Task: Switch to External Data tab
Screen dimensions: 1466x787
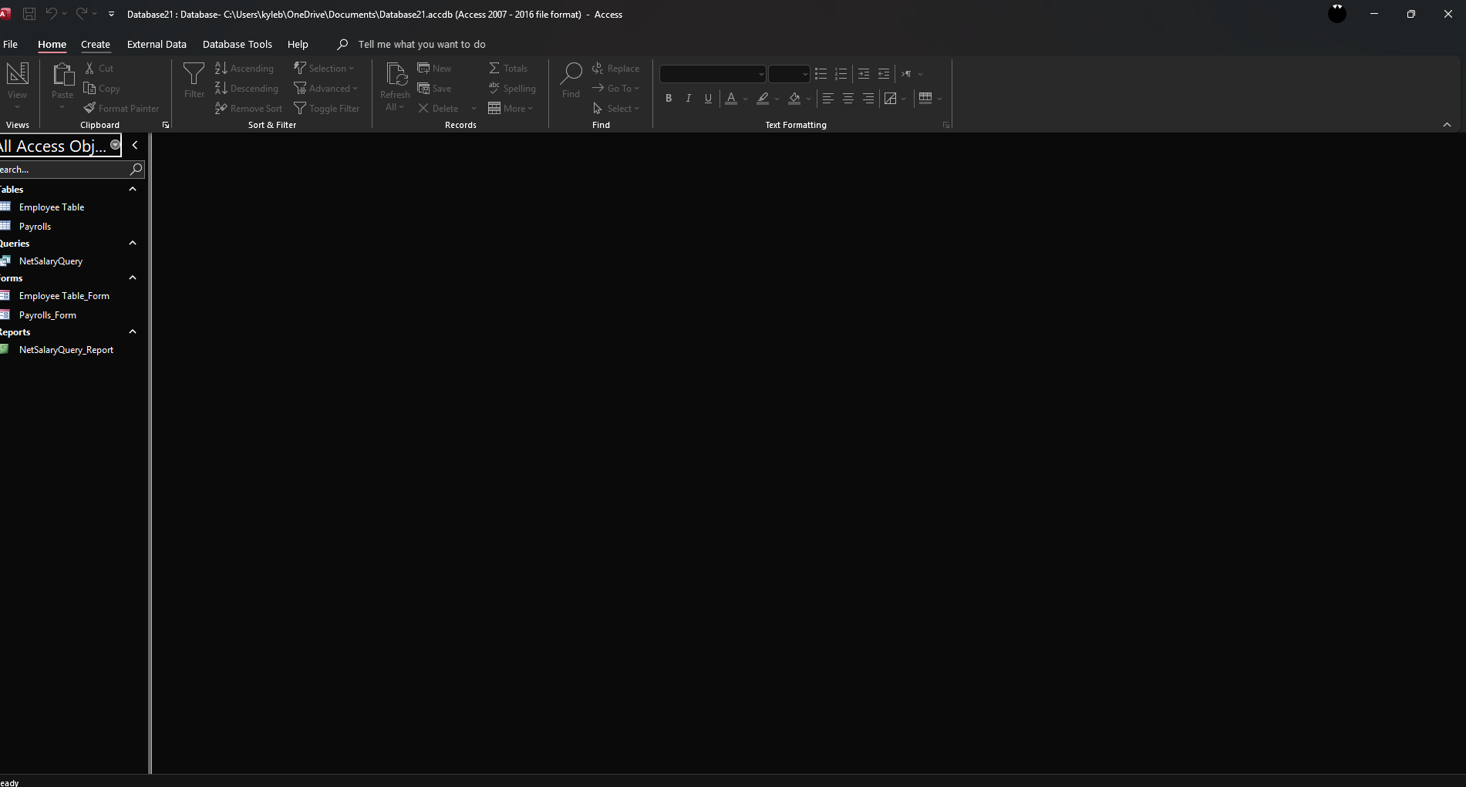Action: coord(157,45)
